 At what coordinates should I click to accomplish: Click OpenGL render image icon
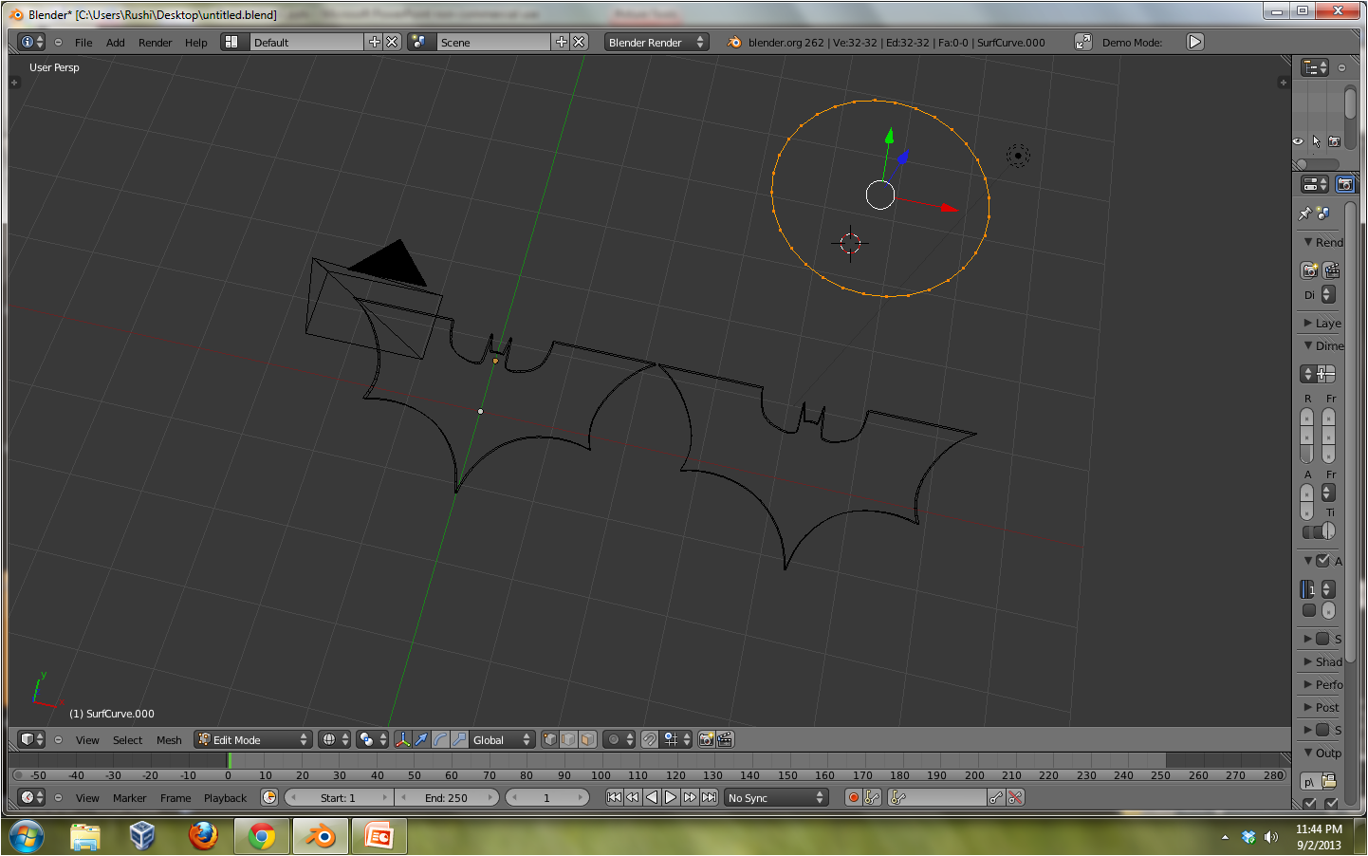point(707,739)
